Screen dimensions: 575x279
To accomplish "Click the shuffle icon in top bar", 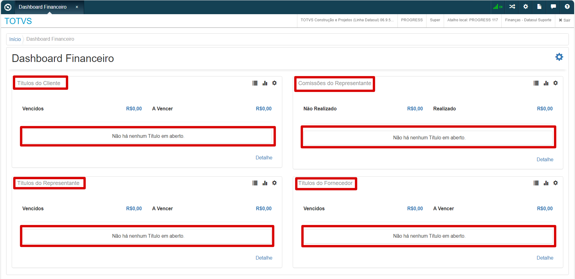I will 512,7.
